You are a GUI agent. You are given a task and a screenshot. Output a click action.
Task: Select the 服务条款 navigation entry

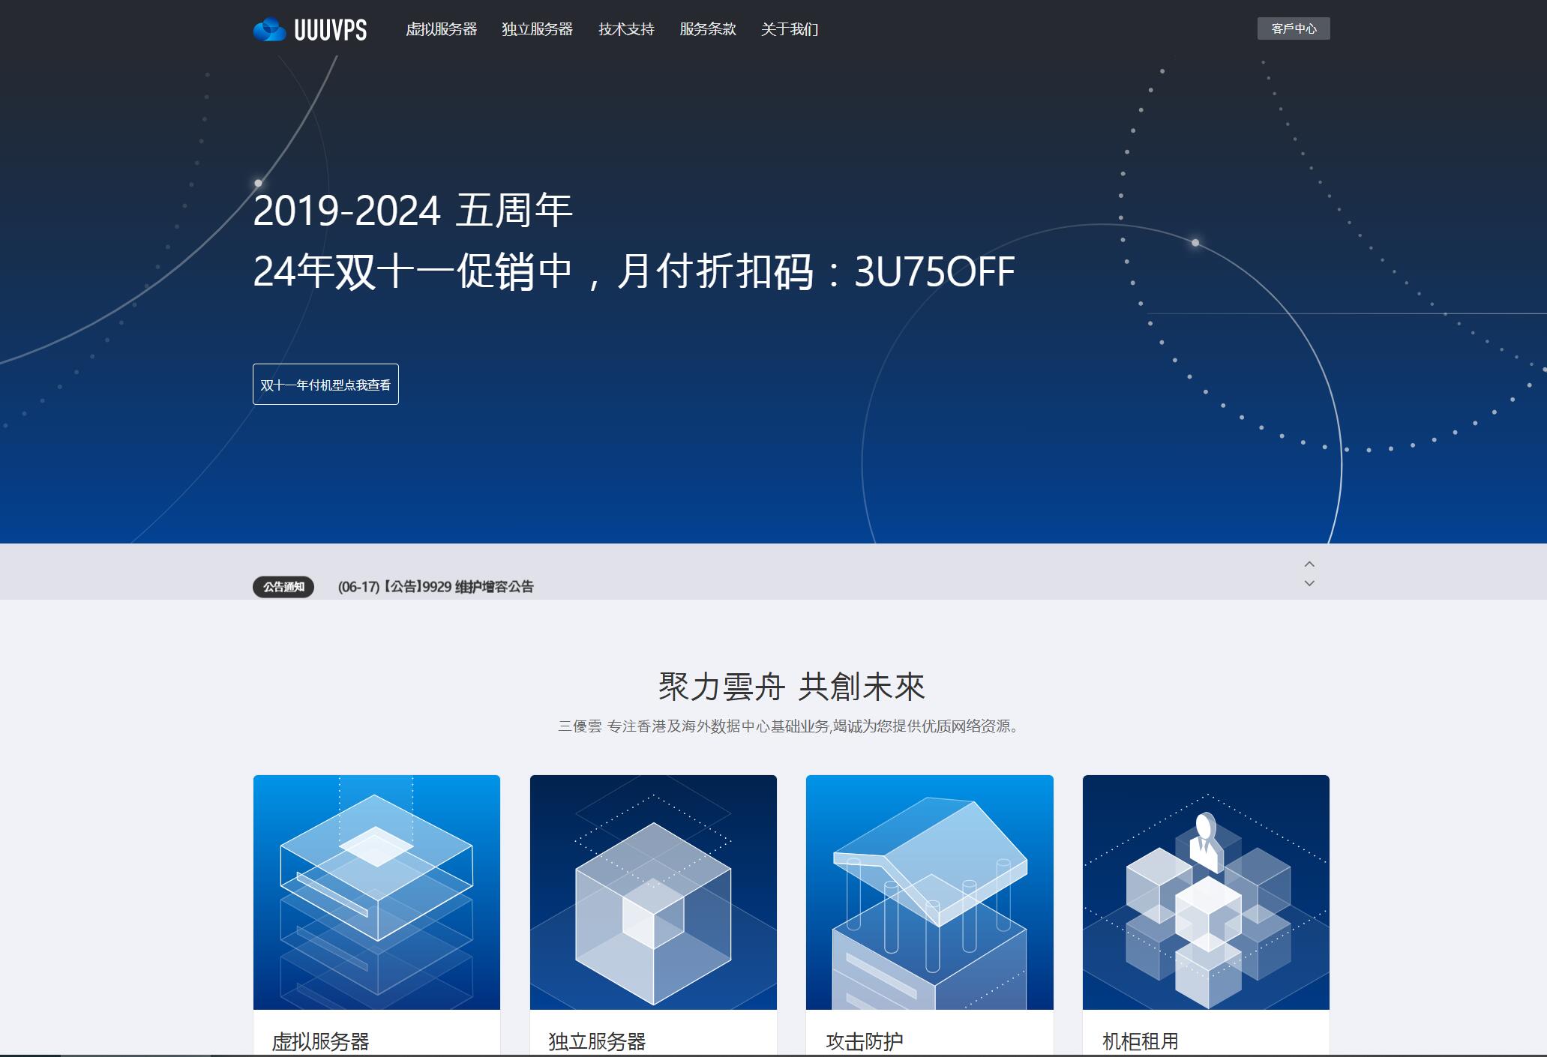click(706, 30)
